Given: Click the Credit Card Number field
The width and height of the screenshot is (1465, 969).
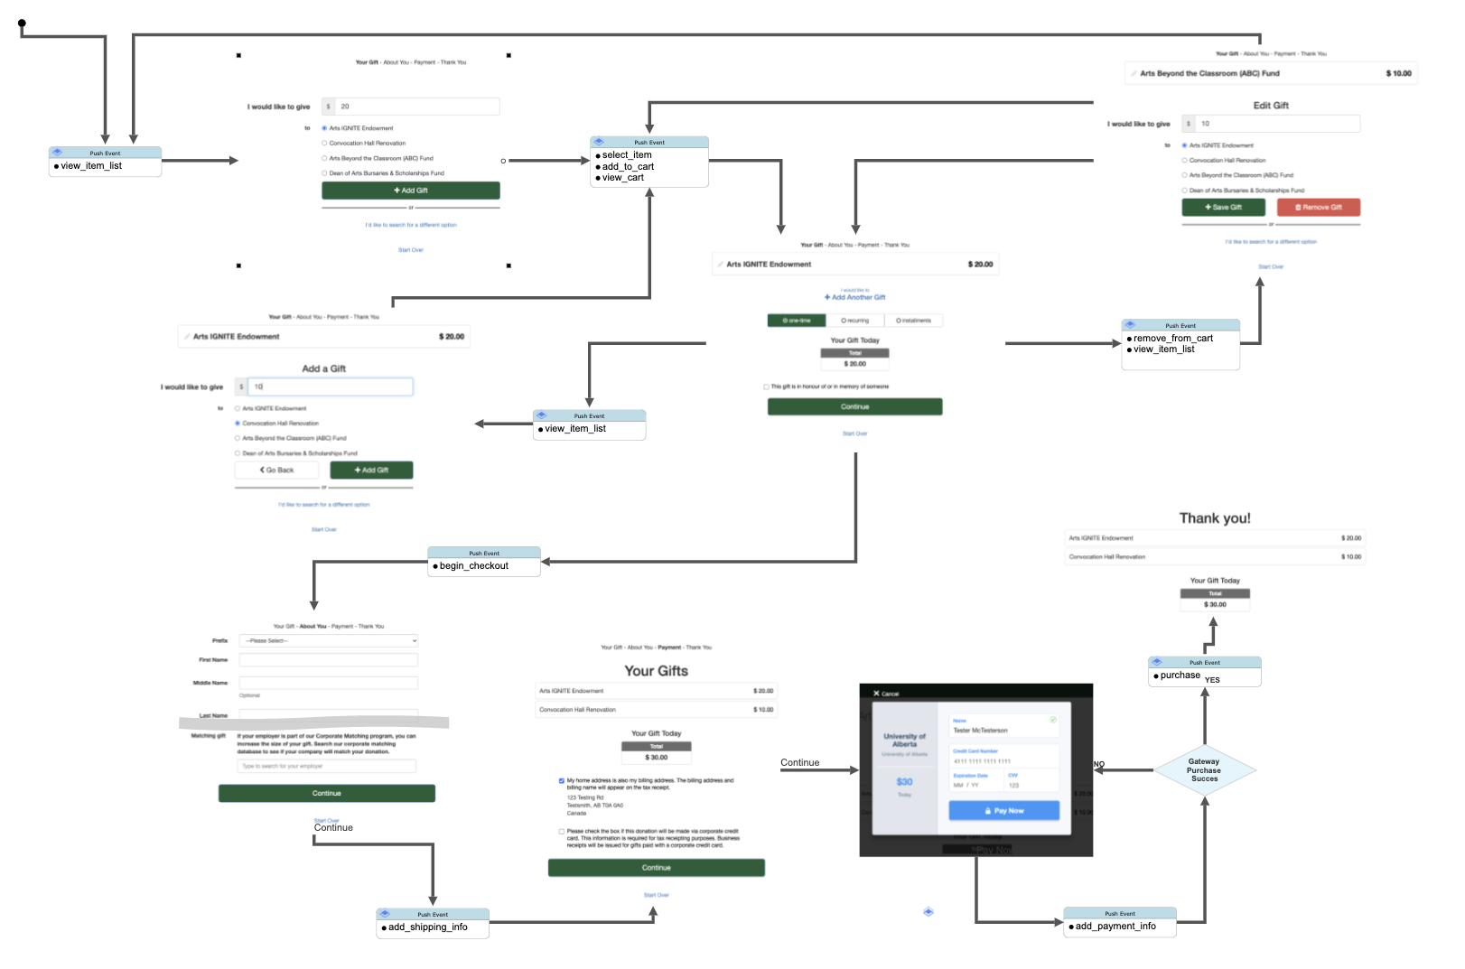Looking at the screenshot, I should 1004,756.
